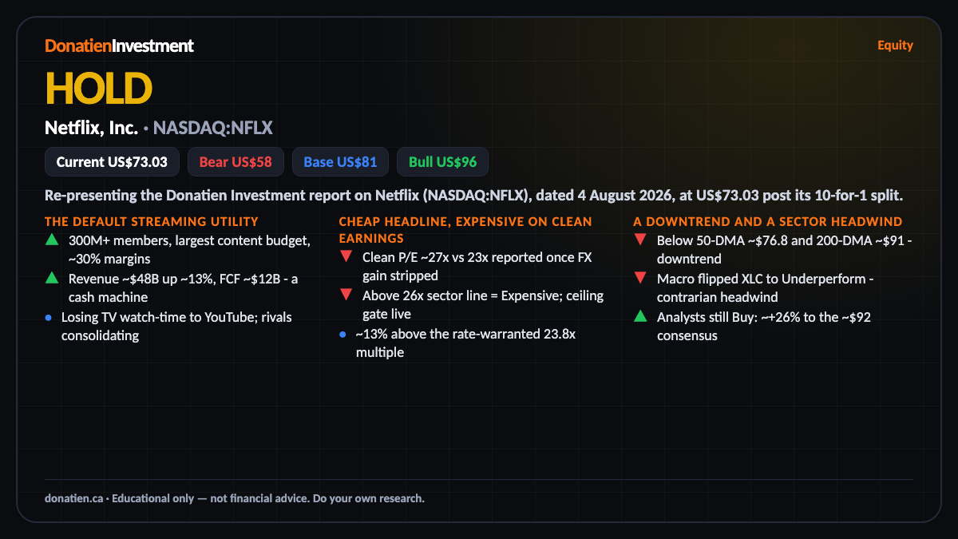
Task: Click the blue dot beside Losing TV watch-time
Action: tap(49, 317)
